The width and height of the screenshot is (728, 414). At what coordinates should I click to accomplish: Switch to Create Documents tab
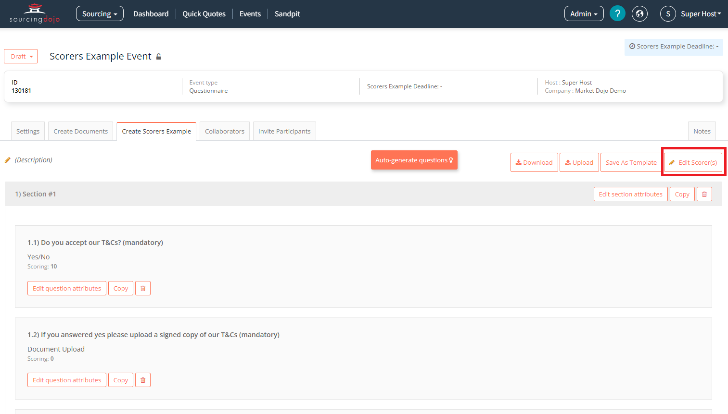coord(81,131)
